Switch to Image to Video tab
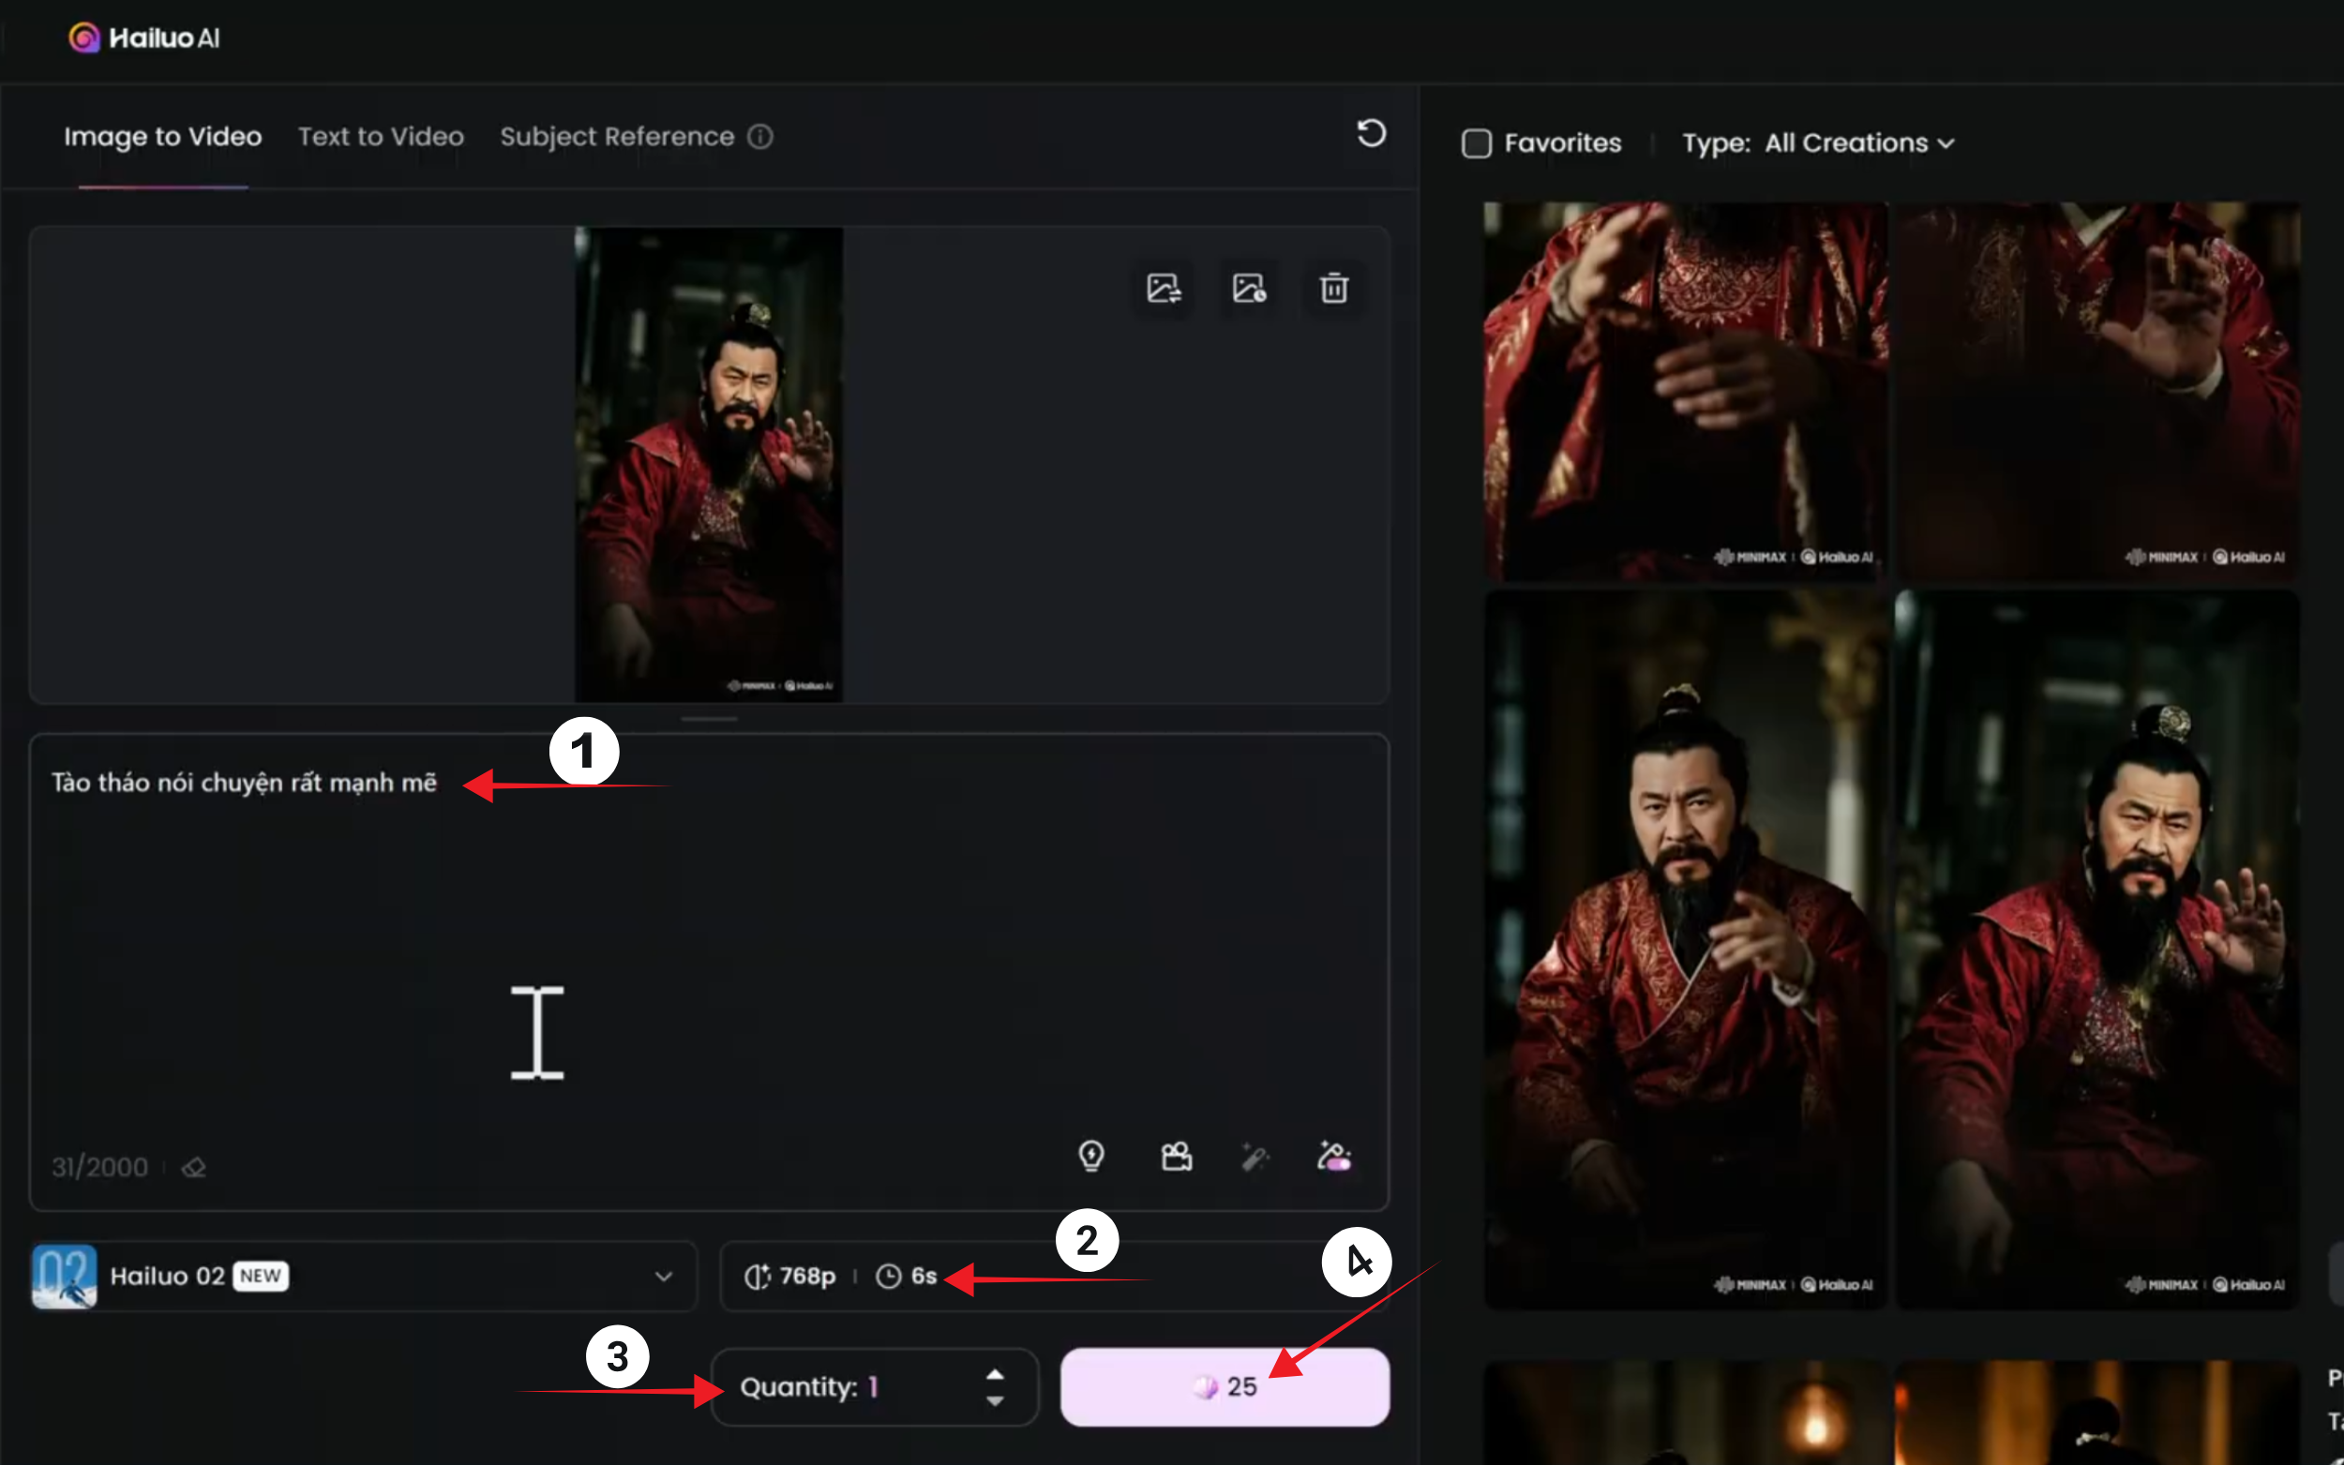Image resolution: width=2344 pixels, height=1465 pixels. click(163, 137)
